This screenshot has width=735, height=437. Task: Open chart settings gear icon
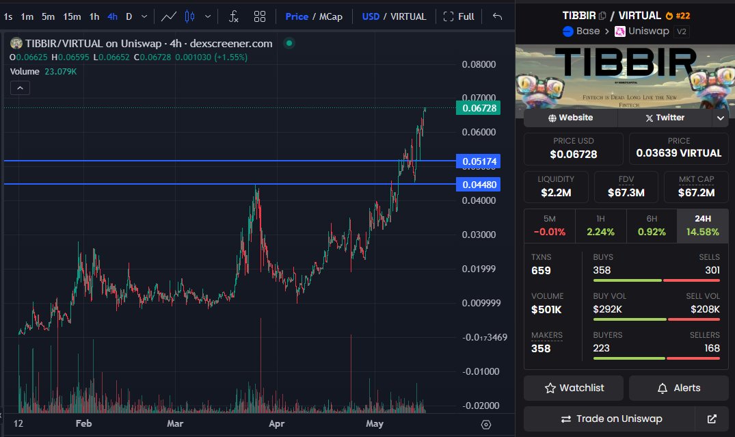point(486,424)
